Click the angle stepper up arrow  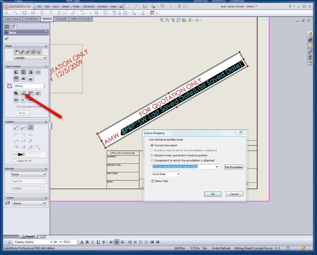(x=45, y=85)
